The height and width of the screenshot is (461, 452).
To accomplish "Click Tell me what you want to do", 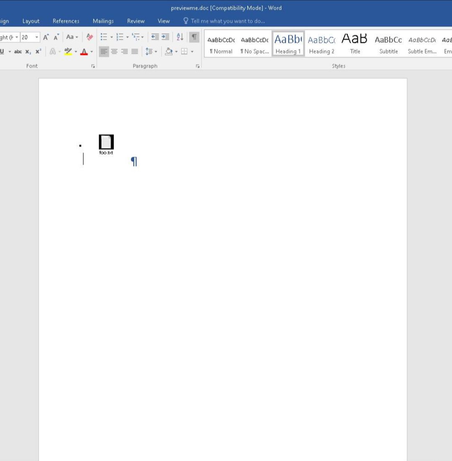I will tap(224, 21).
